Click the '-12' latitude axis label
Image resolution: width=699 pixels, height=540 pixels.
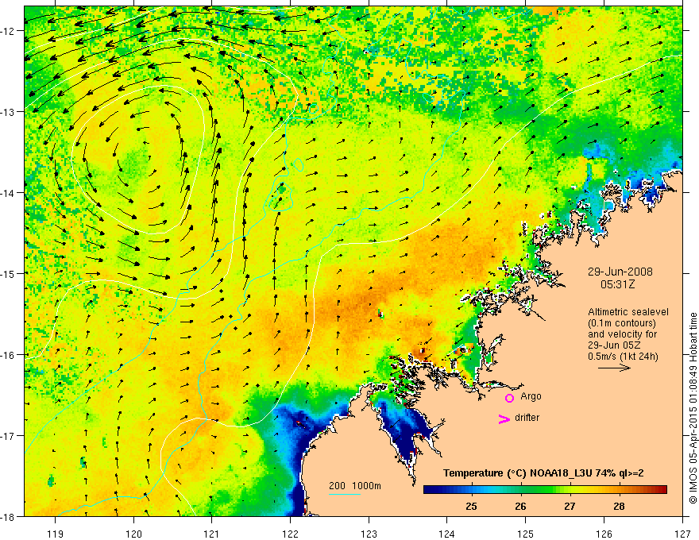tap(8, 31)
